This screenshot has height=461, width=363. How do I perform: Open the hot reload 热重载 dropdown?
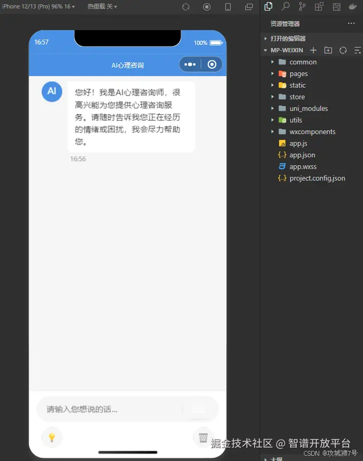(102, 6)
